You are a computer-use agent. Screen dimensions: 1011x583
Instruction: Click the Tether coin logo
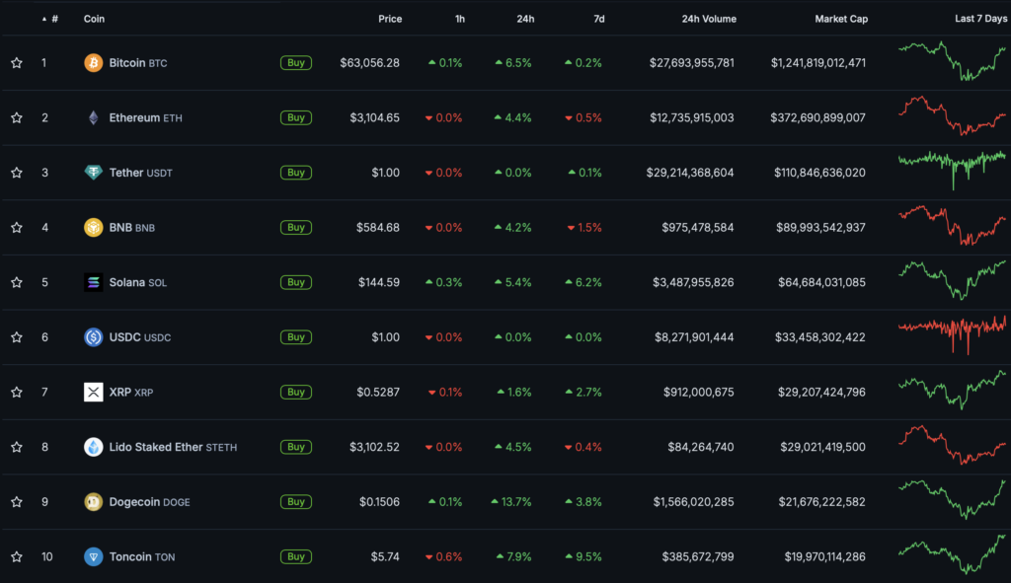coord(93,173)
